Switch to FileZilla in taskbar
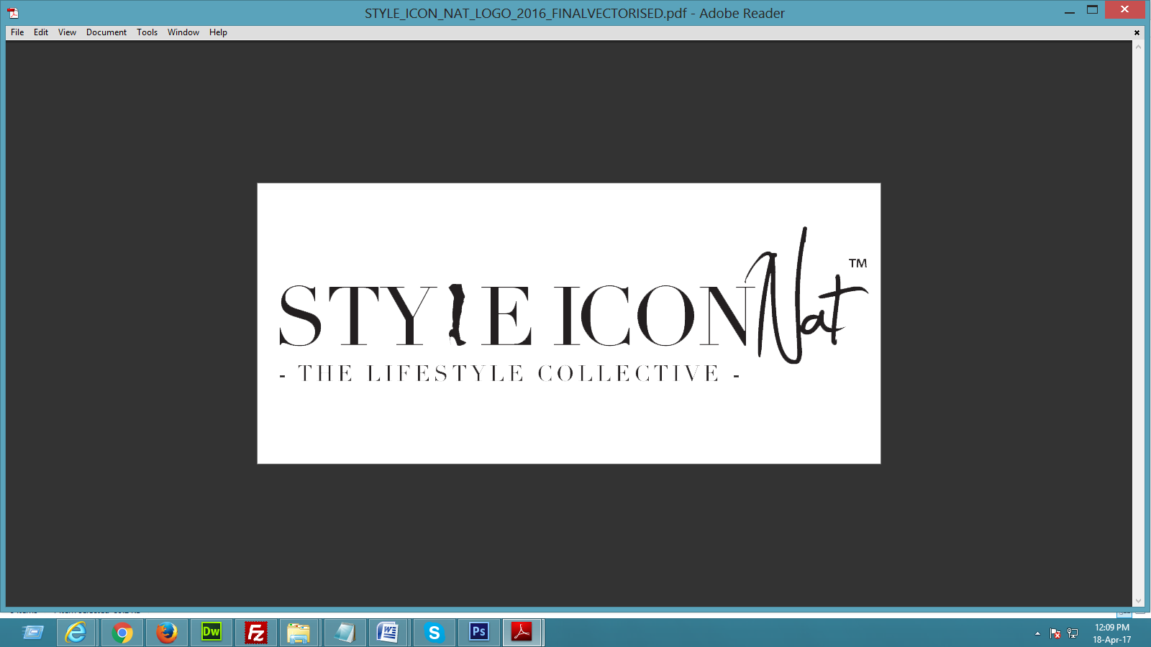 click(256, 633)
